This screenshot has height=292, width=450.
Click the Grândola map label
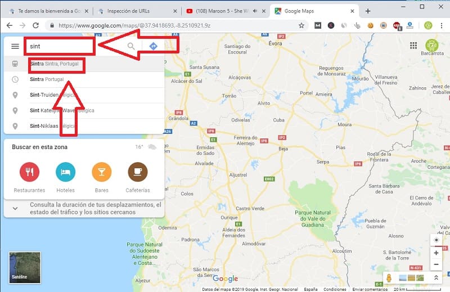tap(178, 118)
